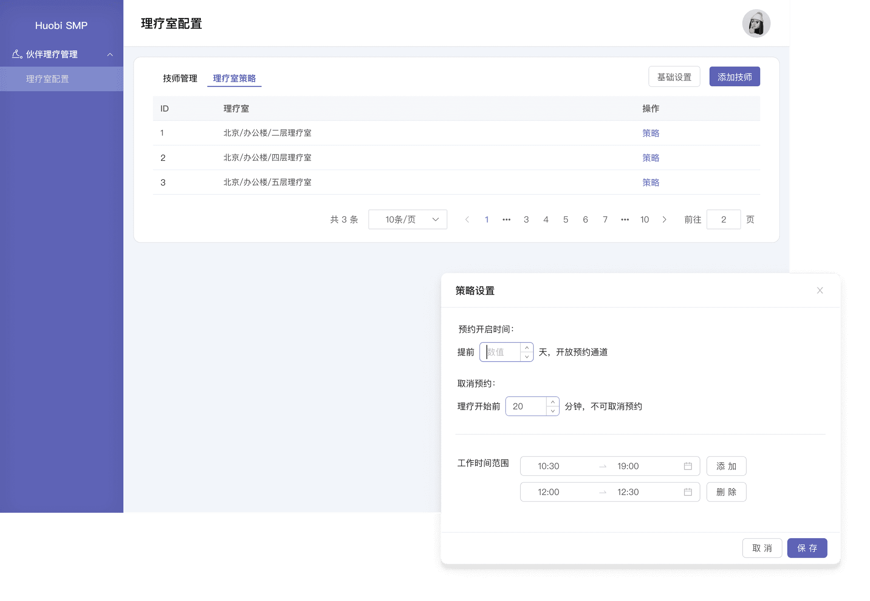The width and height of the screenshot is (870, 601).
Task: Go to page 5 in the pagination
Action: (565, 219)
